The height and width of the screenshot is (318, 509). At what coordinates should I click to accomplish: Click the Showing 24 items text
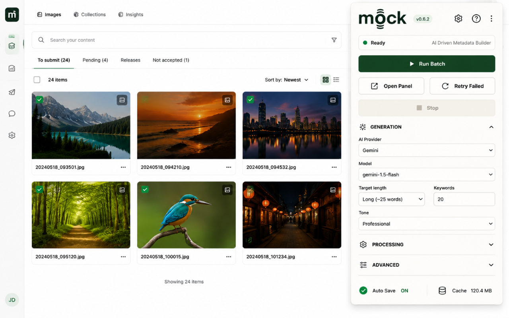pyautogui.click(x=184, y=282)
